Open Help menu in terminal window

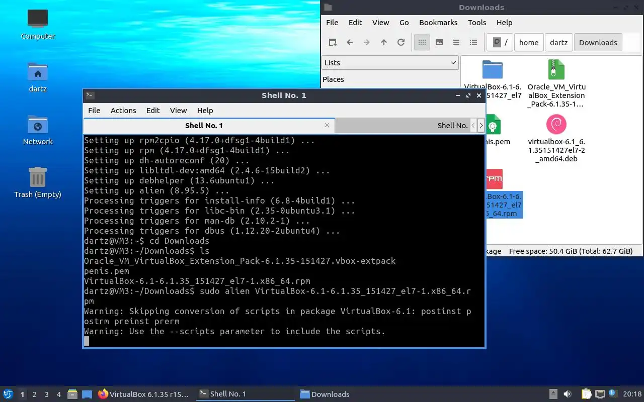pos(205,111)
